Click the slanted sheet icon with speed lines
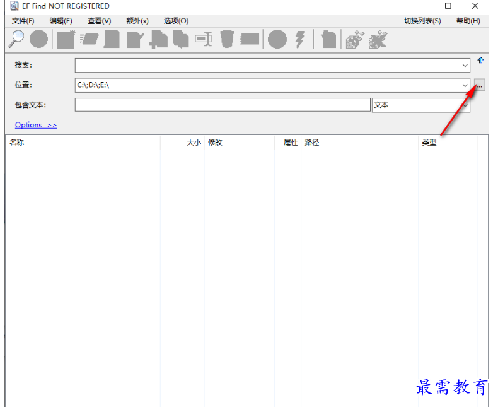This screenshot has height=407, width=493. (x=89, y=39)
